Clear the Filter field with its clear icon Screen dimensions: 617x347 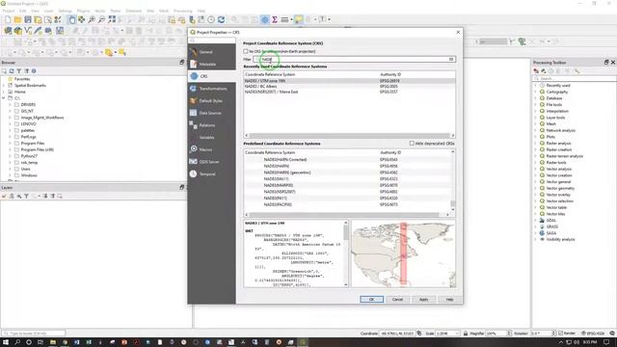tap(451, 60)
